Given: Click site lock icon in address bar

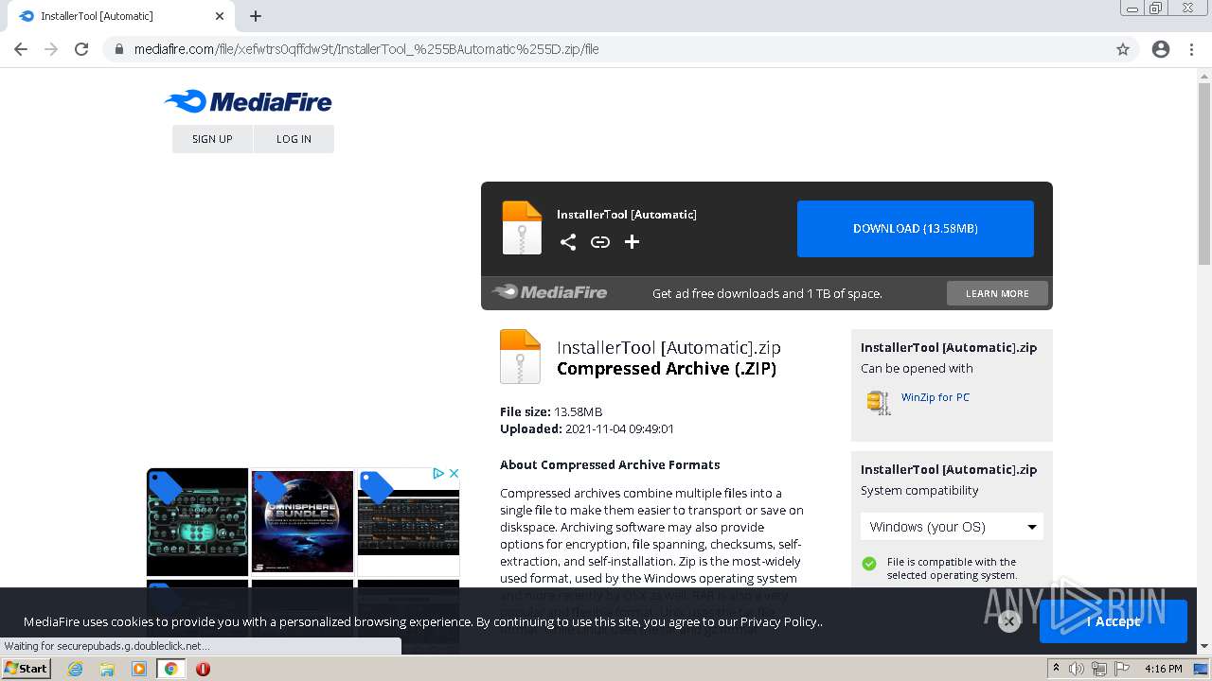Looking at the screenshot, I should click(119, 49).
